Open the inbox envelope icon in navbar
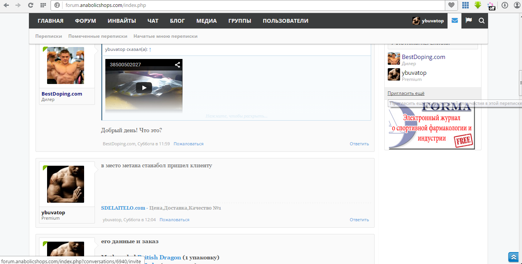 454,21
